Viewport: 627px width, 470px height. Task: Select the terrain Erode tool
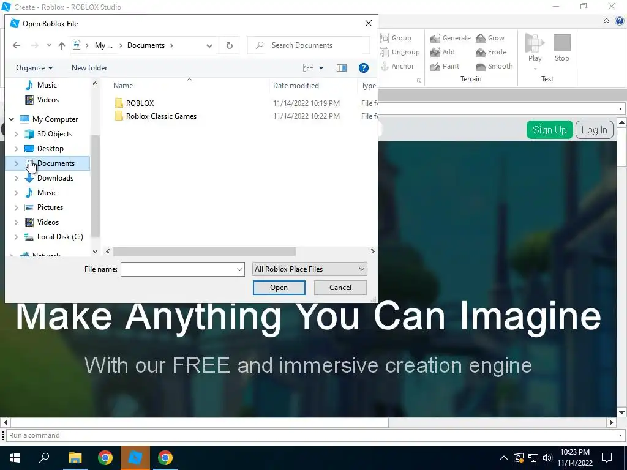pos(490,52)
